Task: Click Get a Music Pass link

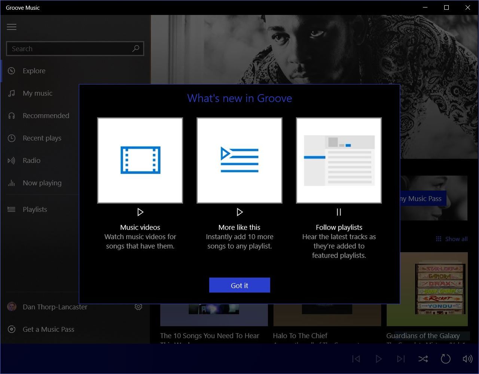Action: pyautogui.click(x=48, y=329)
